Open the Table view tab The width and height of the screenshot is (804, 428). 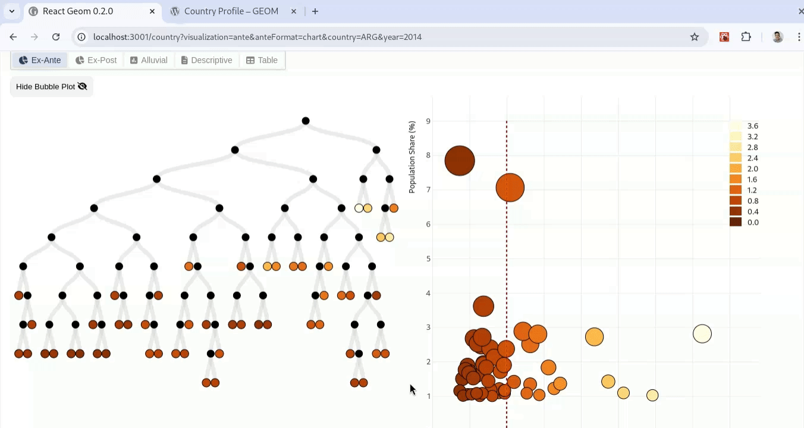point(262,60)
